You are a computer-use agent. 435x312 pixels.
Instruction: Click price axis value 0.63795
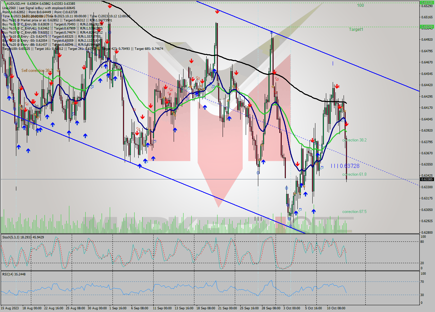[427, 142]
